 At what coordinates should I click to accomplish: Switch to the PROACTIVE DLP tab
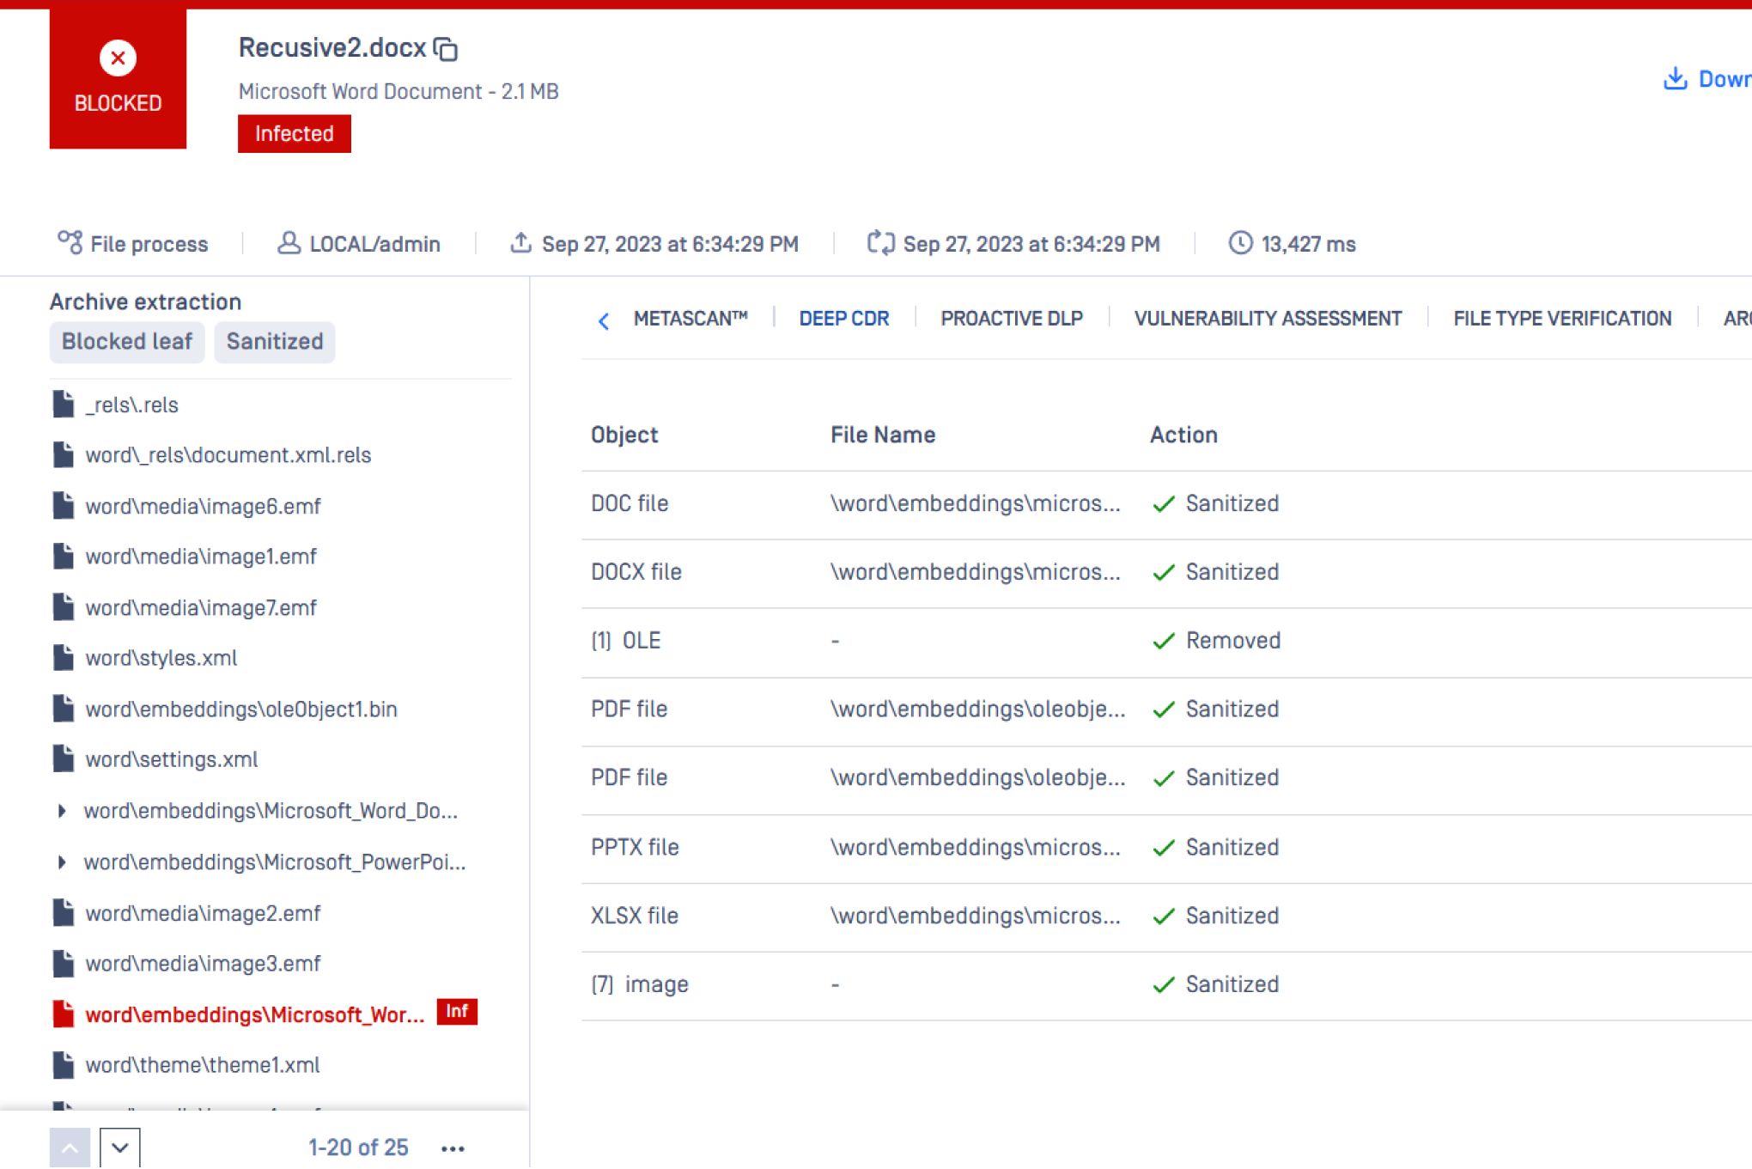[1011, 319]
